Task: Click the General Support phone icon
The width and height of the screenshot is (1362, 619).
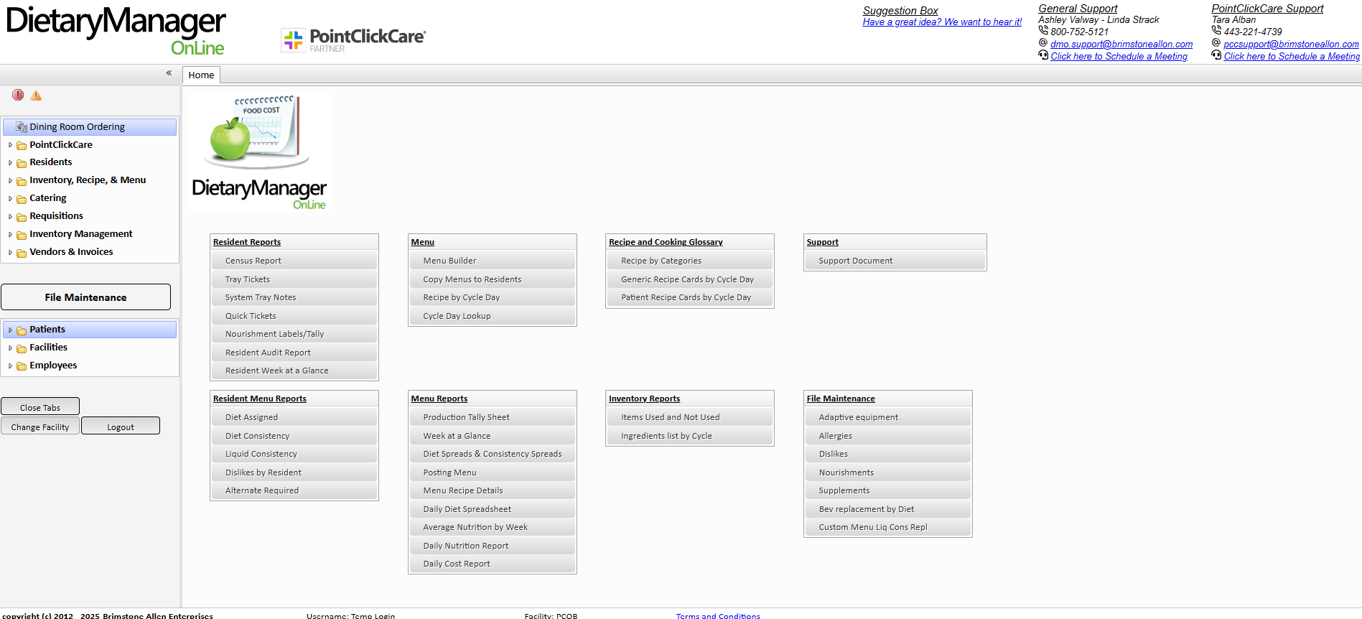Action: tap(1043, 31)
